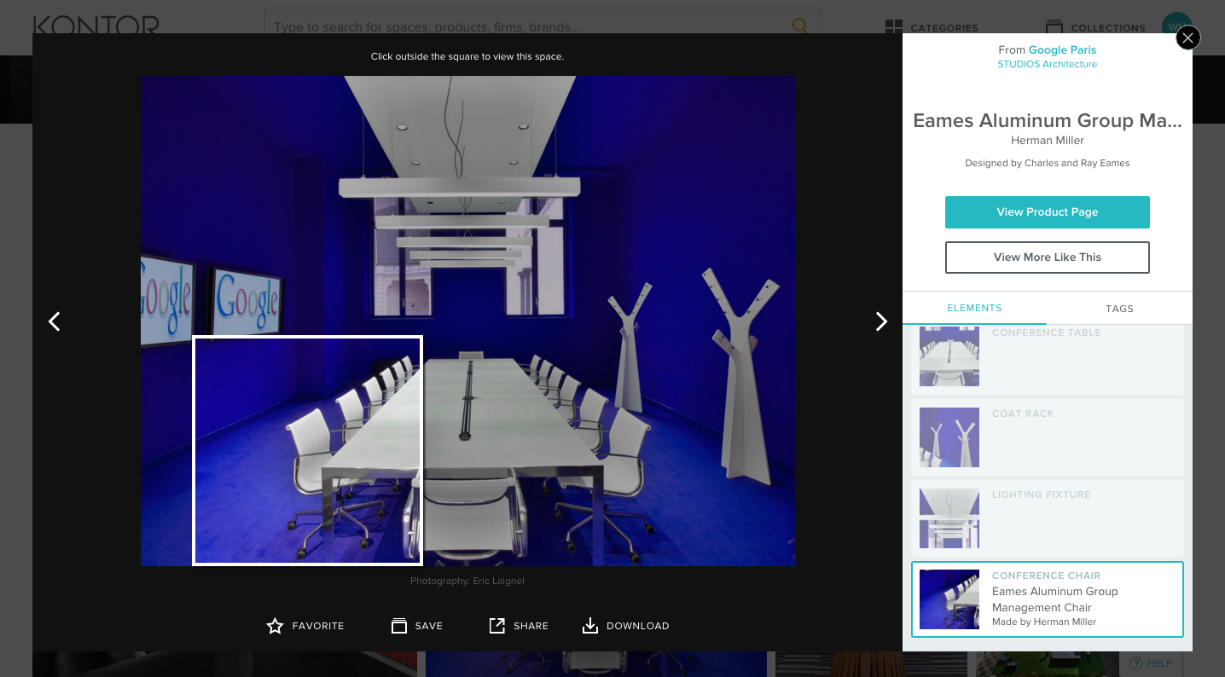Click the Kontor logo in the header

(96, 26)
